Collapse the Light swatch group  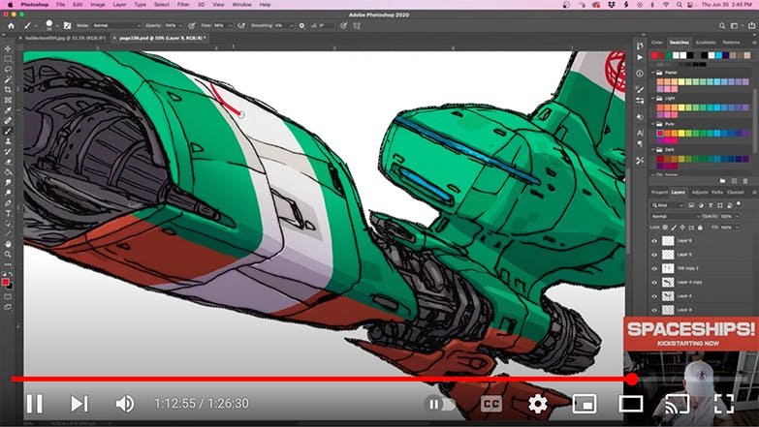[653, 98]
